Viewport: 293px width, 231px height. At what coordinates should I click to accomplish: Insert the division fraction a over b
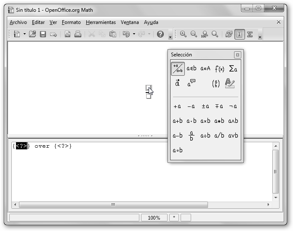pyautogui.click(x=192, y=135)
